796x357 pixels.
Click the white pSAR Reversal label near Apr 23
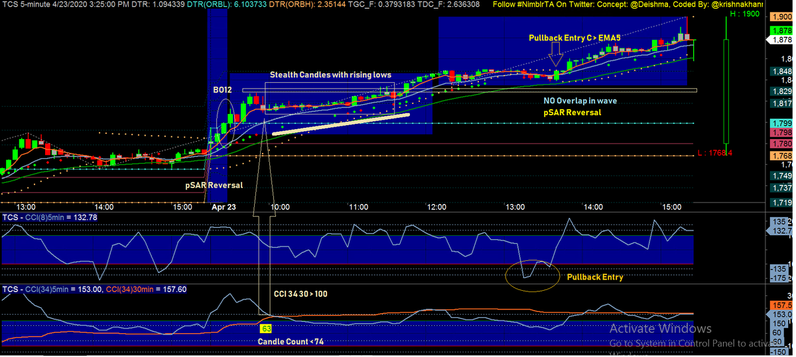tap(214, 185)
